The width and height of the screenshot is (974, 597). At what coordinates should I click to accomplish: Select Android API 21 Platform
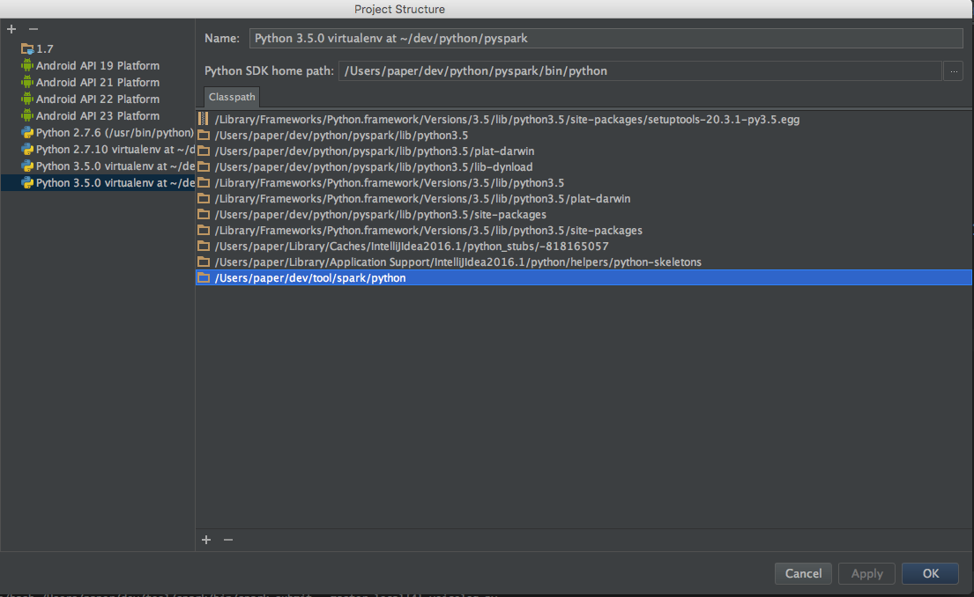(x=98, y=82)
